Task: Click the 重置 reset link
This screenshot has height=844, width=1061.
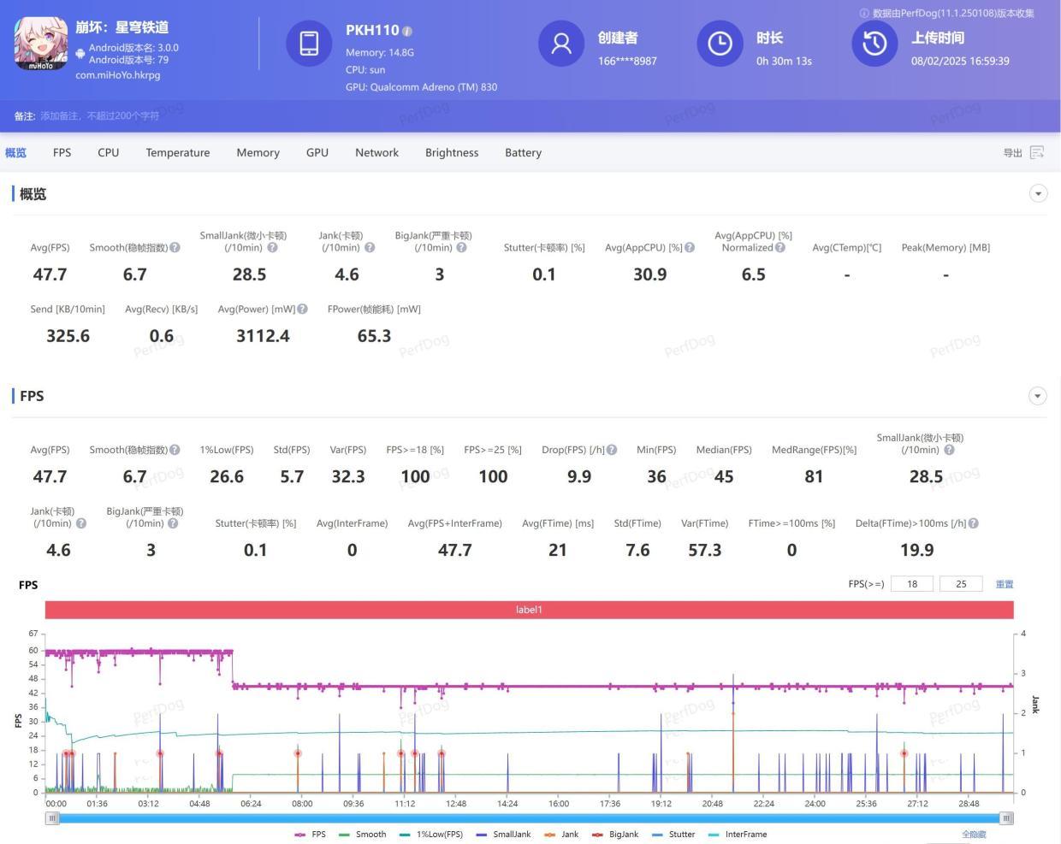Action: point(1005,584)
